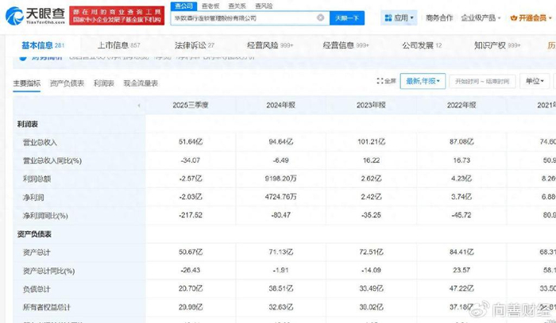
Task: Click the 2023年报 column header
Action: 371,106
